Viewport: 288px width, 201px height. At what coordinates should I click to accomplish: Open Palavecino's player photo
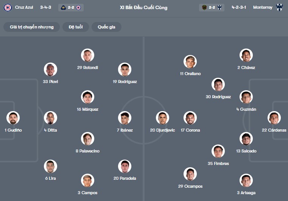pyautogui.click(x=87, y=139)
